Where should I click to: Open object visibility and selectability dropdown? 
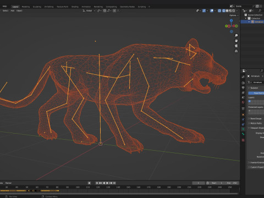coord(199,11)
